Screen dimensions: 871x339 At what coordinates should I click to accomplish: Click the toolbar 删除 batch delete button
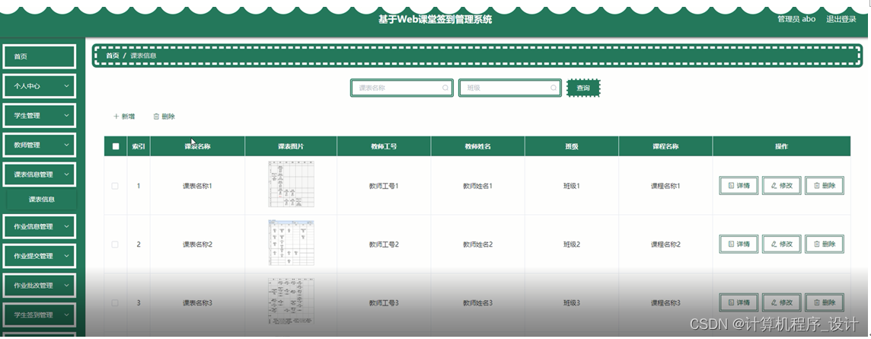coord(164,117)
